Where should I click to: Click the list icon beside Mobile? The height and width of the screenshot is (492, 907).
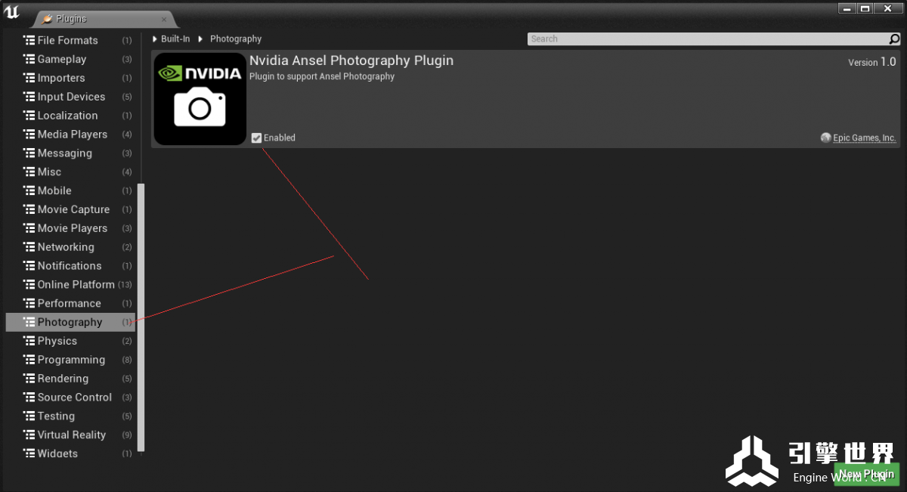tap(29, 190)
